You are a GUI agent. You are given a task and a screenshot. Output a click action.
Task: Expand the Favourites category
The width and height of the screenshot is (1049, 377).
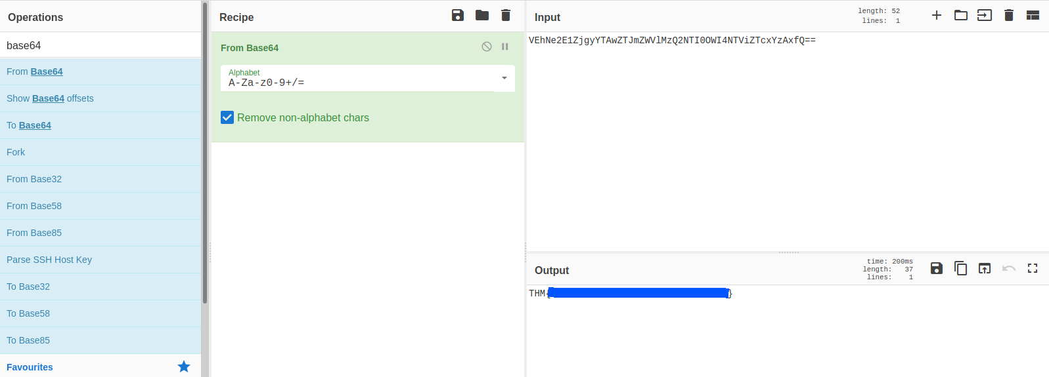click(30, 367)
